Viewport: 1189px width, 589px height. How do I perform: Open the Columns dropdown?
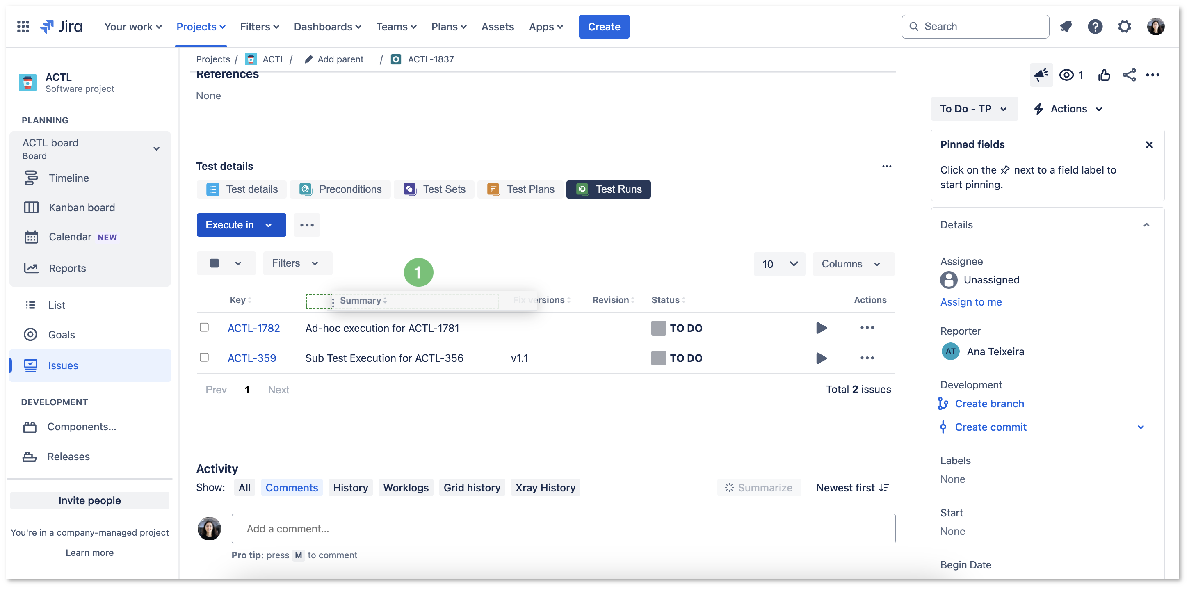coord(853,264)
